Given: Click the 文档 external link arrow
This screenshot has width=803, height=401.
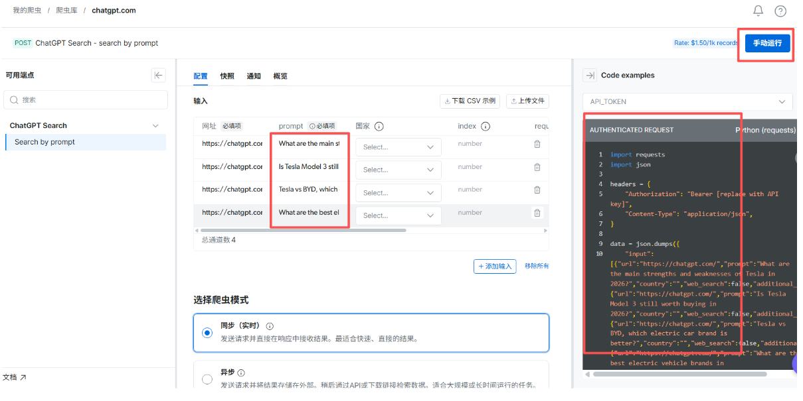Looking at the screenshot, I should (23, 377).
